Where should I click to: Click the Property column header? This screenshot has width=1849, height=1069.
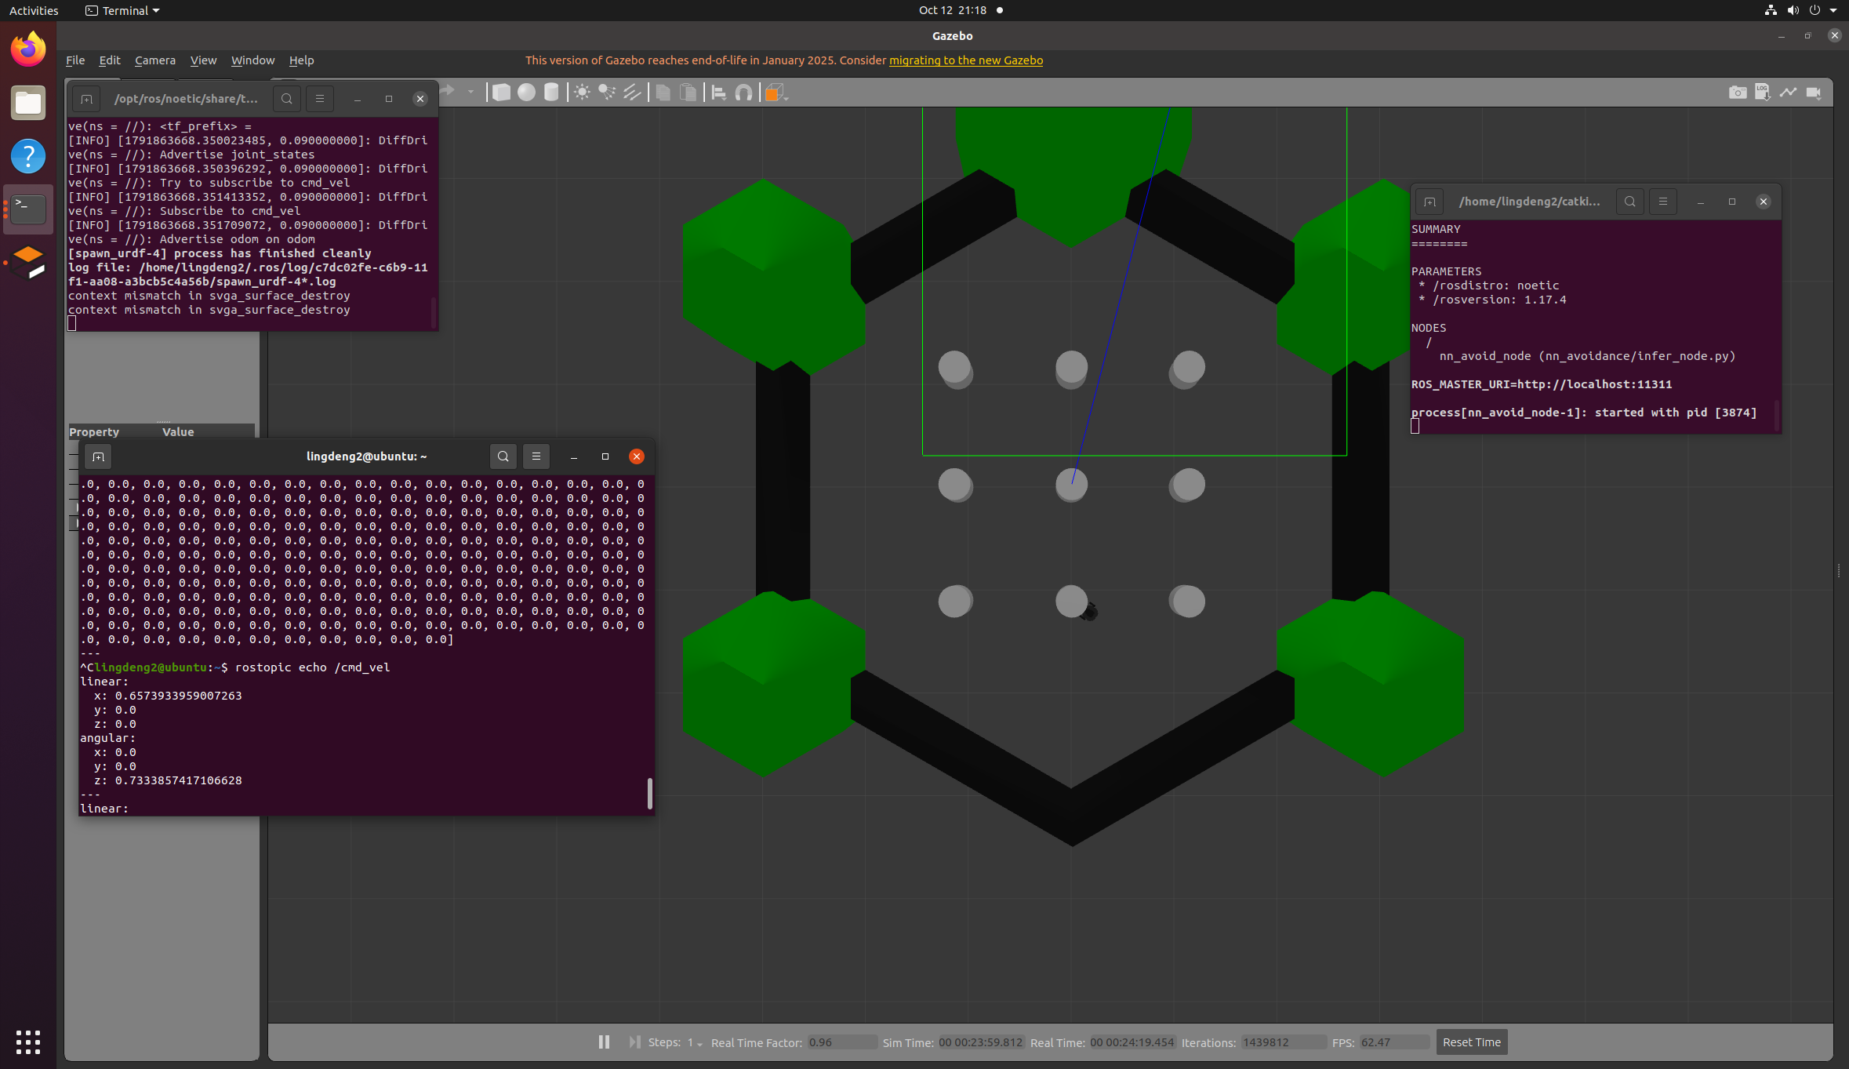pos(94,431)
